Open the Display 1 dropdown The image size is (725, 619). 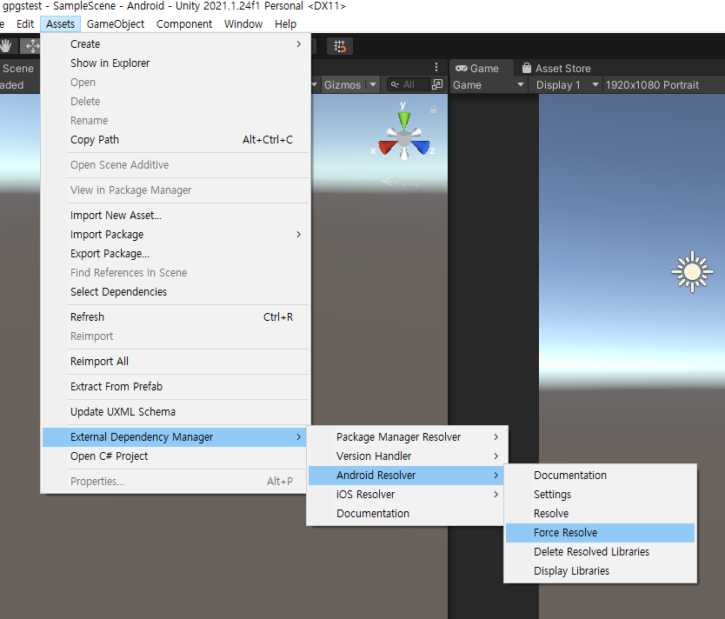click(567, 85)
